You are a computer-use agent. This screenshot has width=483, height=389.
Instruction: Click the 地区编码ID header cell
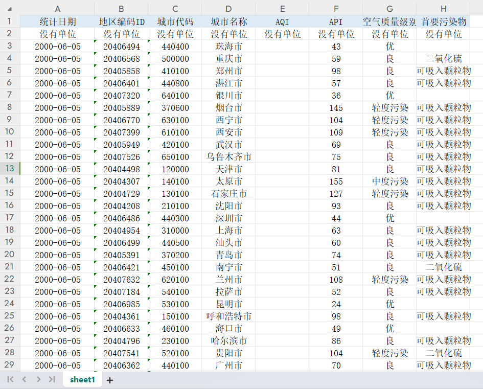[x=121, y=21]
